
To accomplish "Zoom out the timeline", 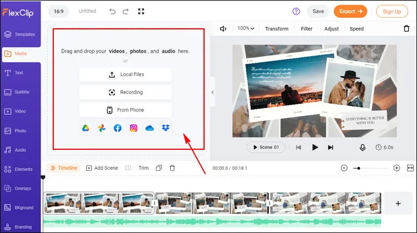I will (x=344, y=168).
